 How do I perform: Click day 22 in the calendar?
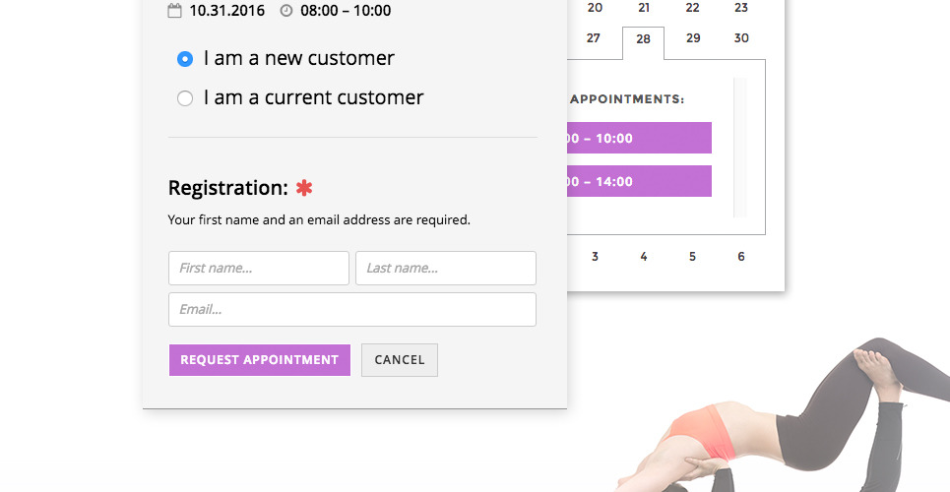coord(693,8)
